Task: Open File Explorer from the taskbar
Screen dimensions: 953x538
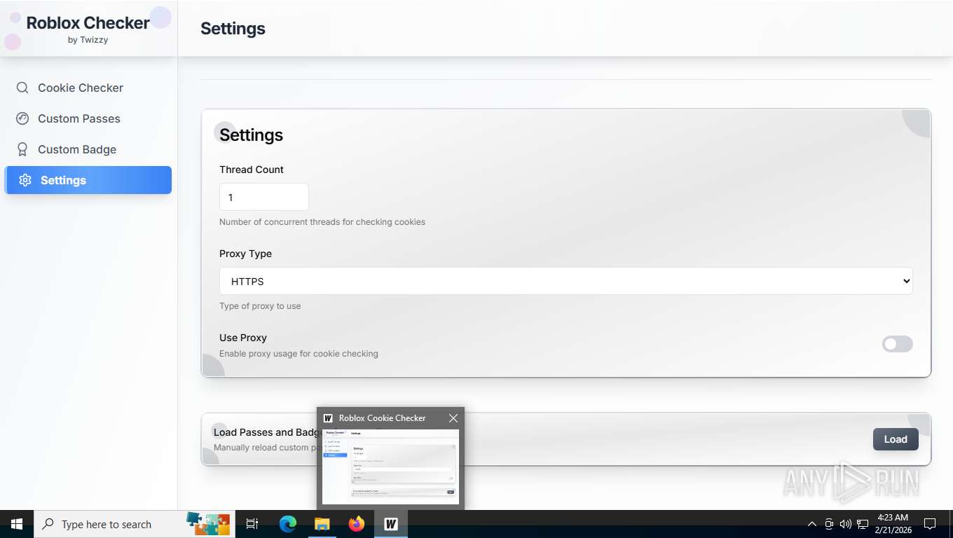Action: tap(322, 524)
